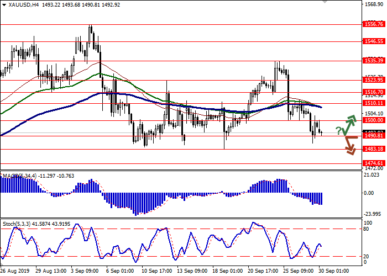Click the MACD indicator label
387x276 pixels.
11,176
